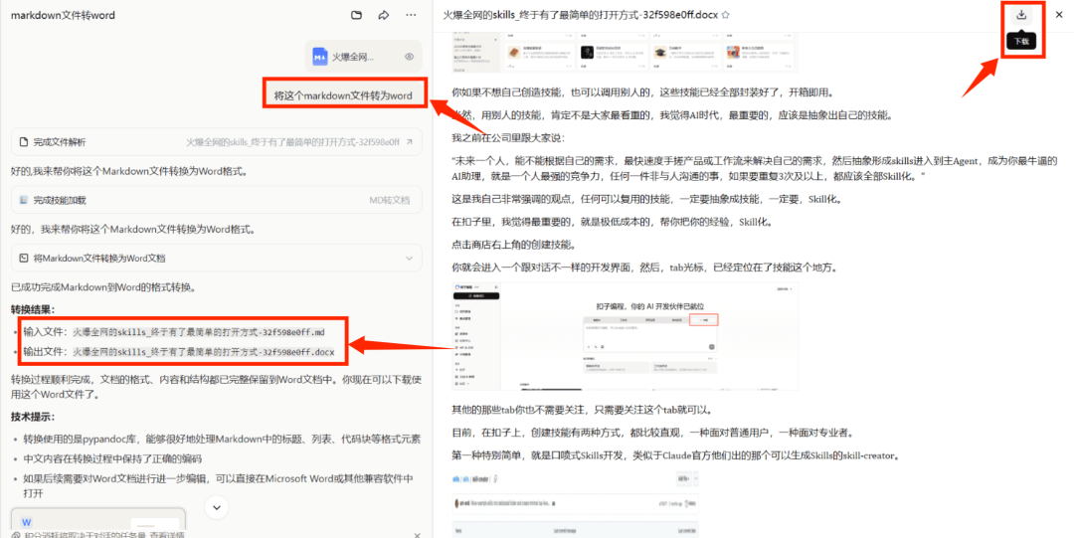The image size is (1074, 538).
Task: Click the 技术提示: heading
Action: coord(33,417)
